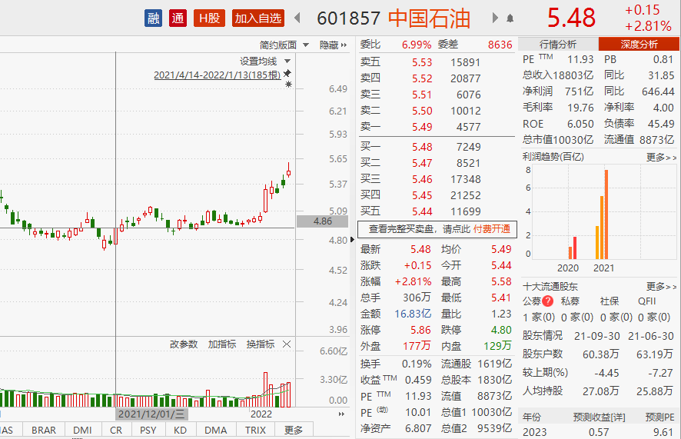681x439 pixels.
Task: Click 改参数 to change indicator parameters
Action: click(x=184, y=344)
